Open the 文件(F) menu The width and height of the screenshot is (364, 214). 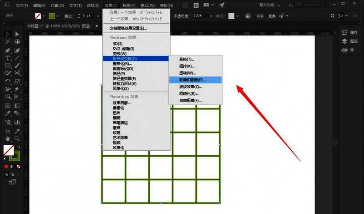(x=21, y=5)
